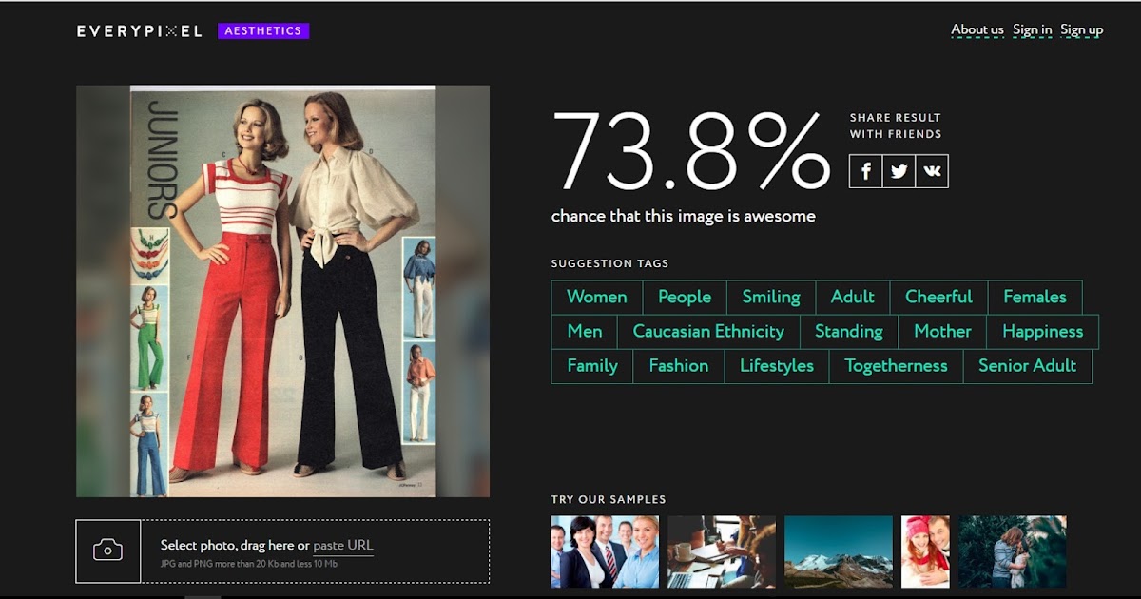
Task: Open the couple in the fir trees sample
Action: click(x=1013, y=552)
